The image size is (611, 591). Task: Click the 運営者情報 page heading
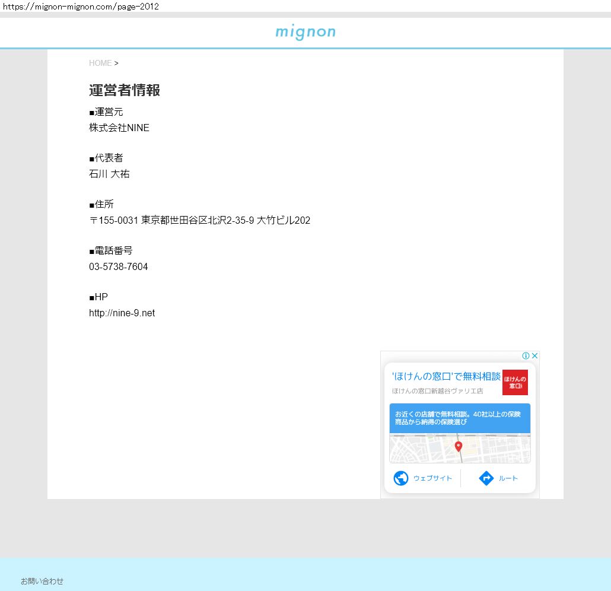pos(125,90)
